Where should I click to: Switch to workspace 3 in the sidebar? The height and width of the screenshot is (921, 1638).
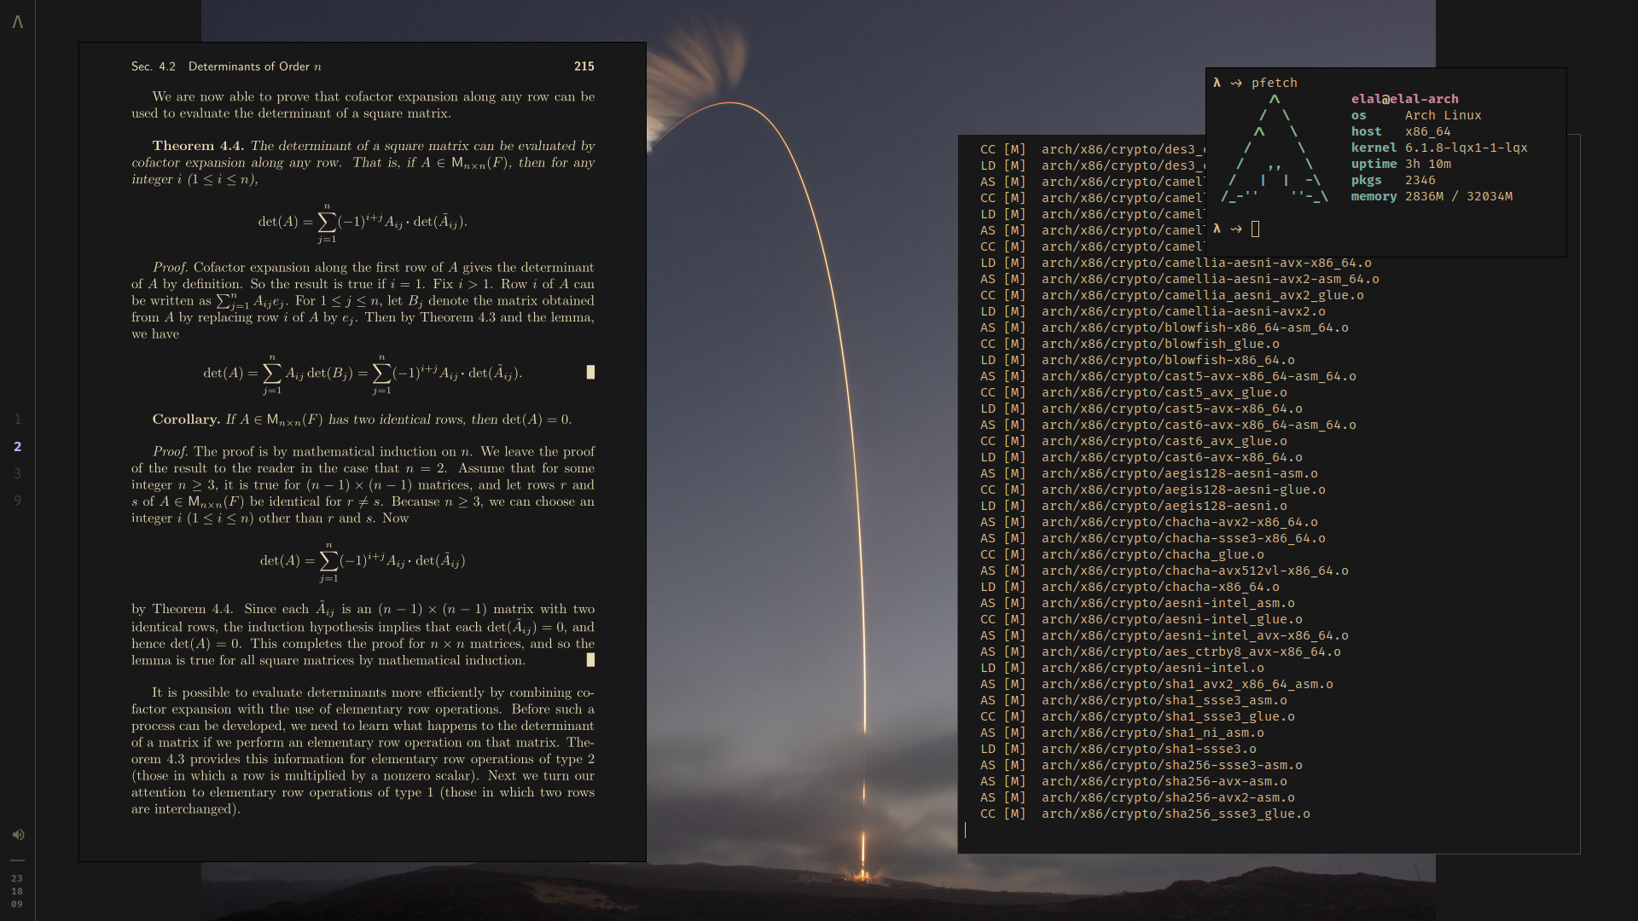(17, 473)
